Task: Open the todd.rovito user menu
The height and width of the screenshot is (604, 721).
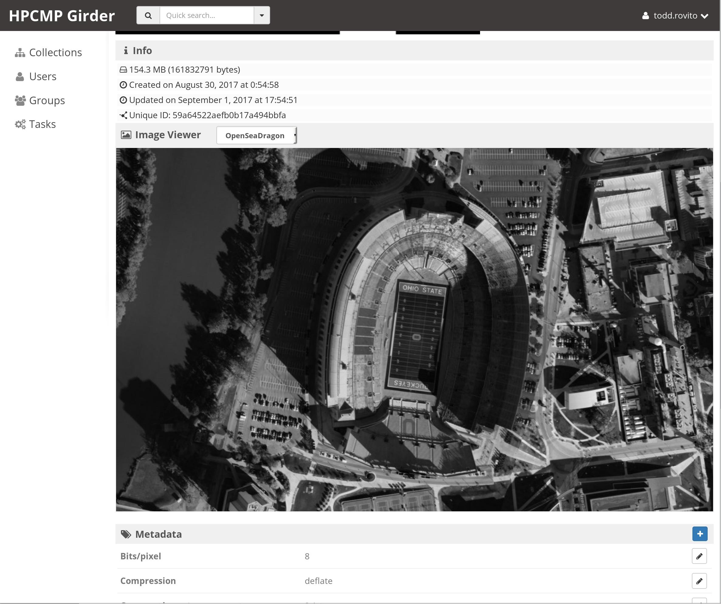Action: (x=675, y=16)
